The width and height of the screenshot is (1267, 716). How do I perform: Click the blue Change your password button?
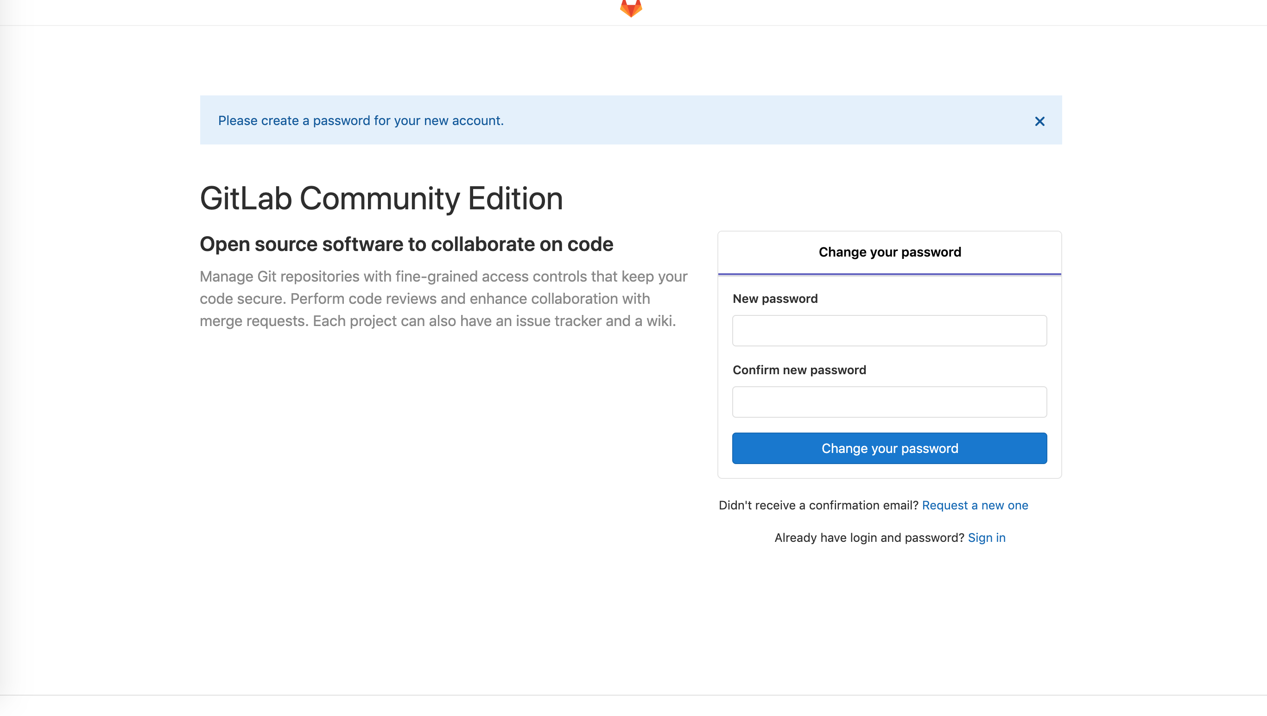889,448
